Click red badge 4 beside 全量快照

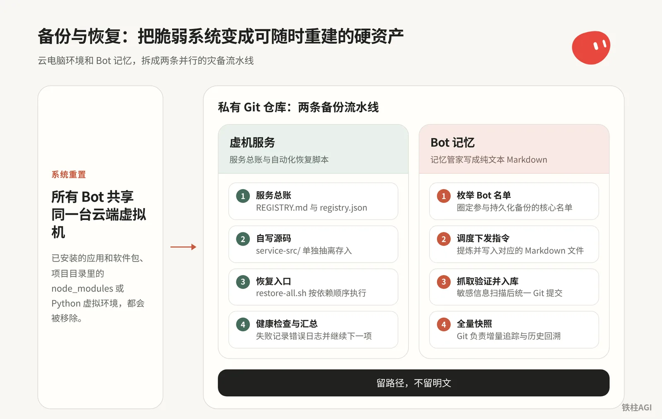[444, 325]
